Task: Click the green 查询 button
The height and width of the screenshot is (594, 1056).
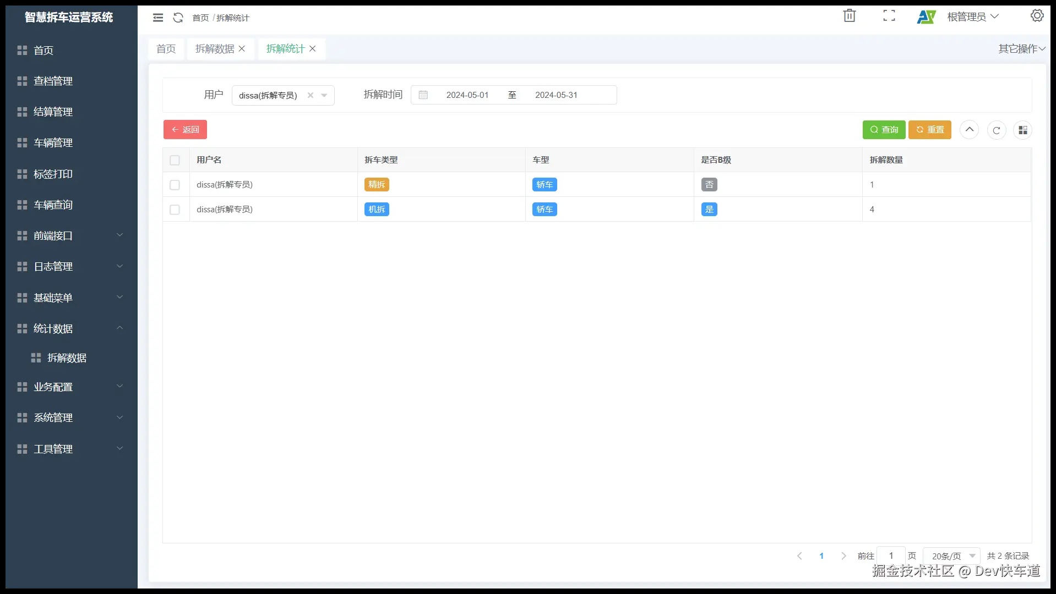Action: (884, 130)
